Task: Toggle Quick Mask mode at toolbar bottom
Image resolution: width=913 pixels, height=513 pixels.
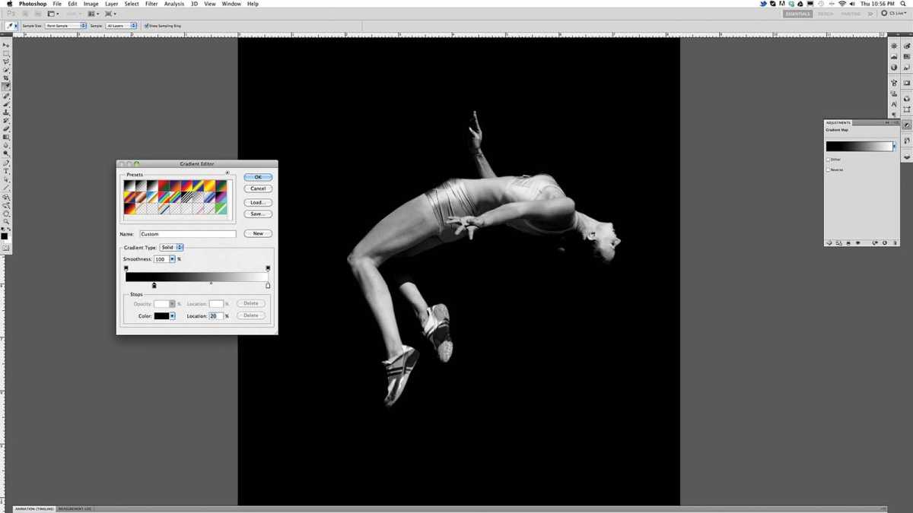Action: point(6,247)
